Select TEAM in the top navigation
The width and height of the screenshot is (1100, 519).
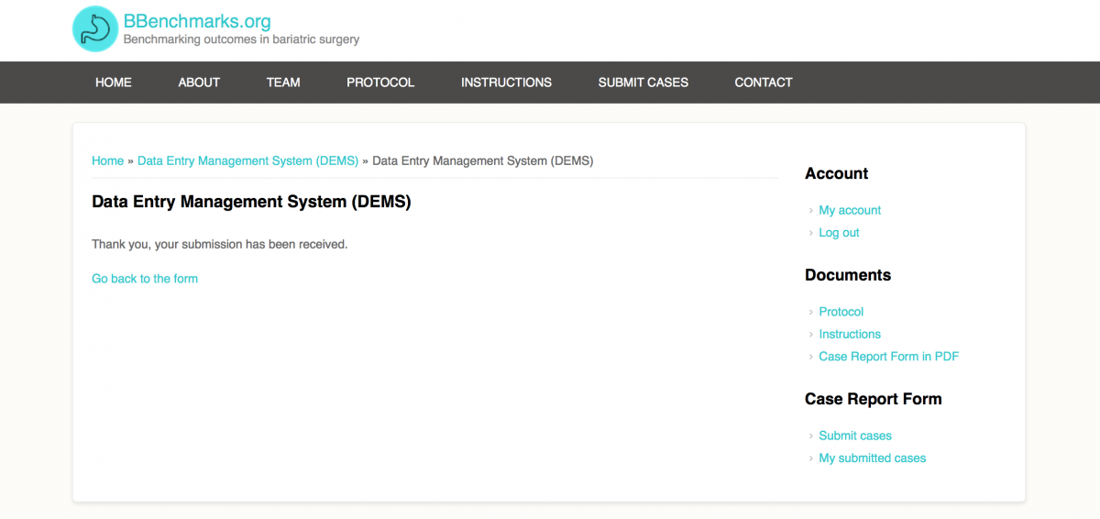point(283,83)
